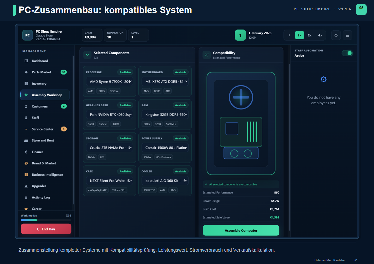374x264 pixels.
Task: Click Cooler Available status badge
Action: pyautogui.click(x=181, y=171)
